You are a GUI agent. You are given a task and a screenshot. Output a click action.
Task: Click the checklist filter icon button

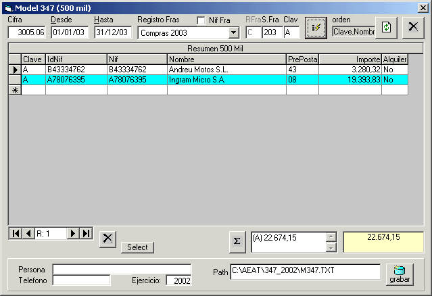[316, 28]
